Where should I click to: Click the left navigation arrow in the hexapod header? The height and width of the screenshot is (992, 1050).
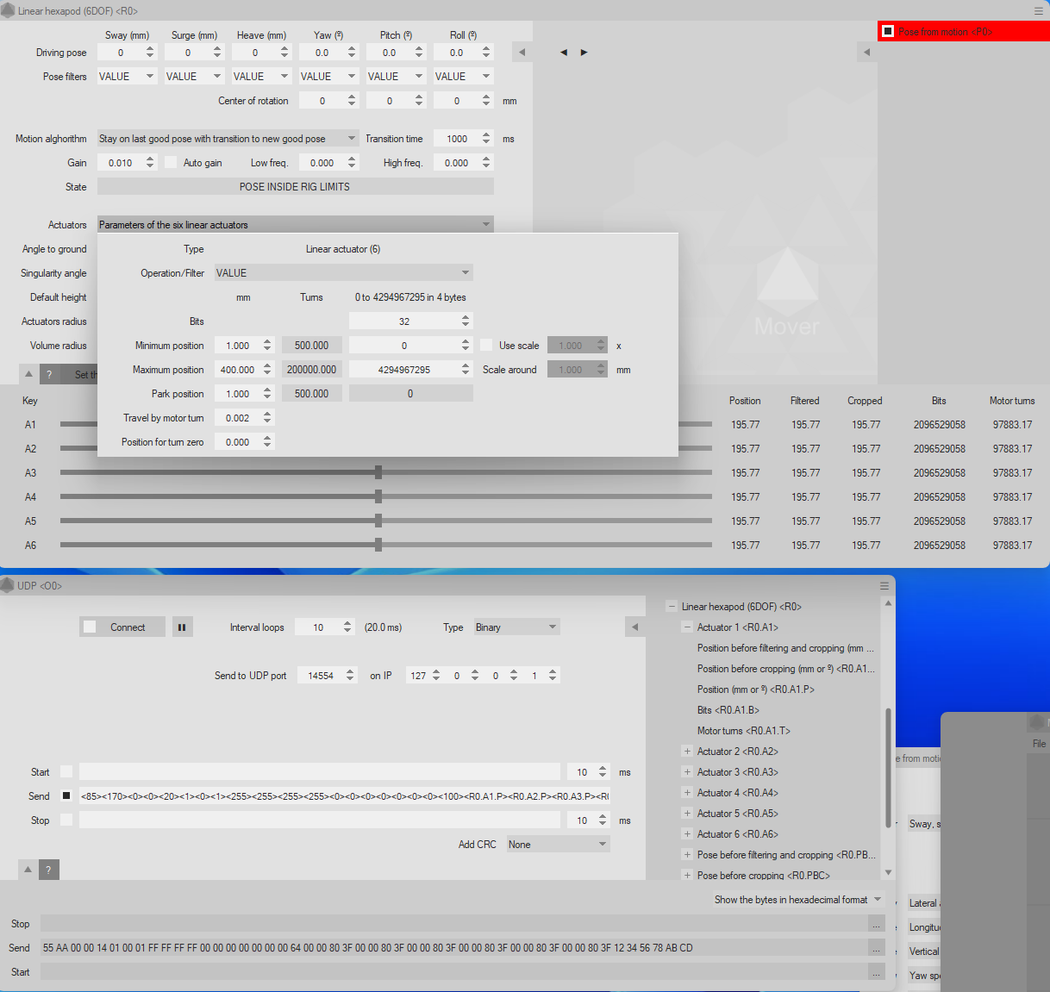click(x=564, y=52)
